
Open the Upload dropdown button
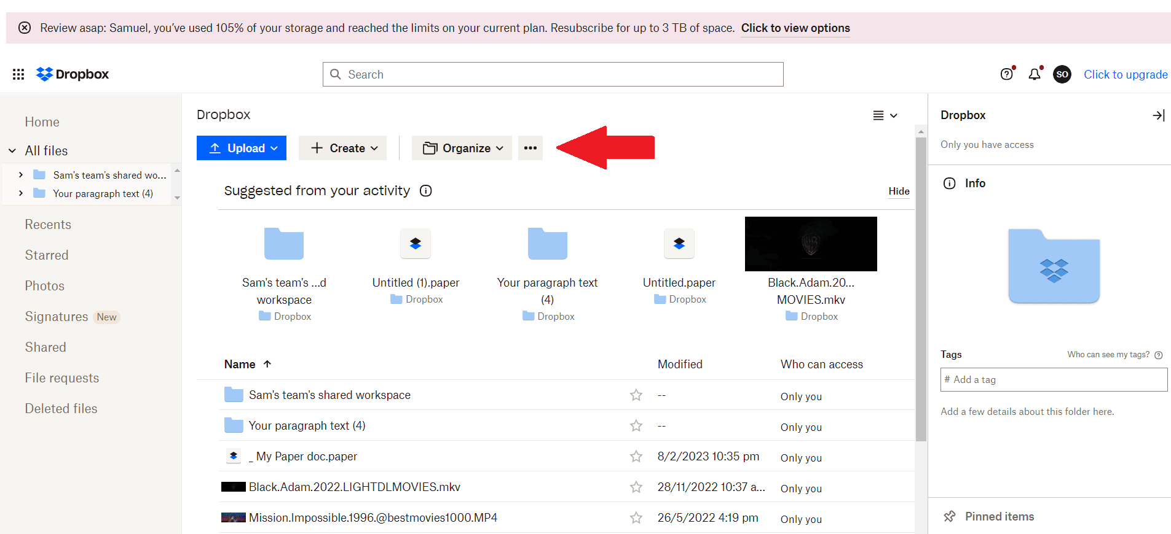242,148
